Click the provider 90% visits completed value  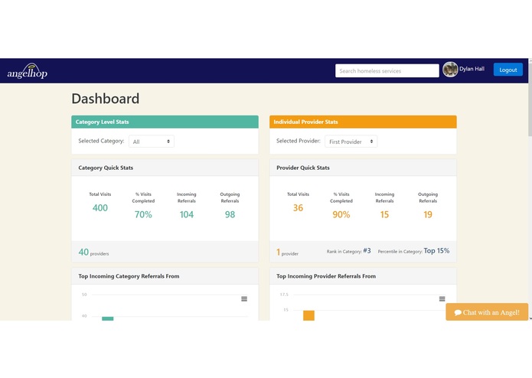[x=341, y=214]
